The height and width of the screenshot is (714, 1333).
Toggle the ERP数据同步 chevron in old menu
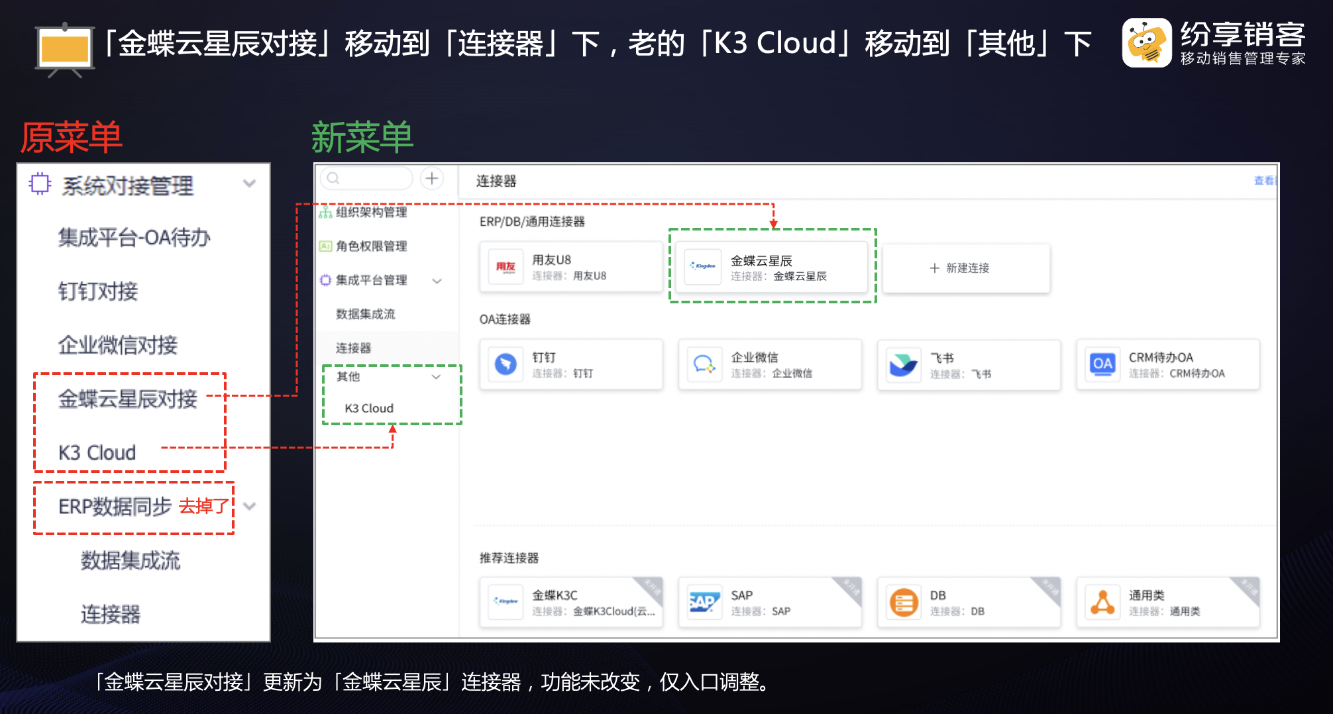(x=250, y=506)
